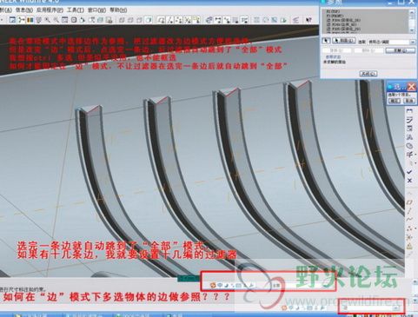
Task: Click the What's This help pointer icon
Action: coord(309,20)
